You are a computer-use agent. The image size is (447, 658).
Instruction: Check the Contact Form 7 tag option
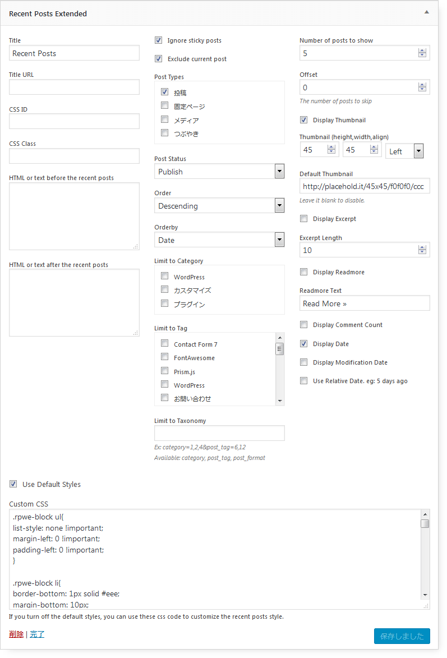click(x=165, y=343)
